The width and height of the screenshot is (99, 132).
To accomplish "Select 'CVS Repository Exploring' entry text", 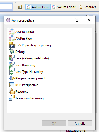I will click(33, 45).
